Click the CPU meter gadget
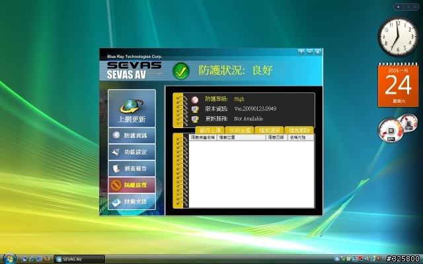This screenshot has height=264, width=423. point(398,129)
